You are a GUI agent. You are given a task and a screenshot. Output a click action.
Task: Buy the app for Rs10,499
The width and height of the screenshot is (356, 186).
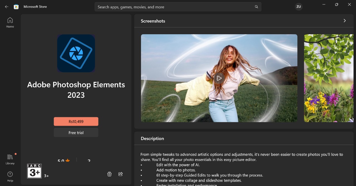point(76,121)
